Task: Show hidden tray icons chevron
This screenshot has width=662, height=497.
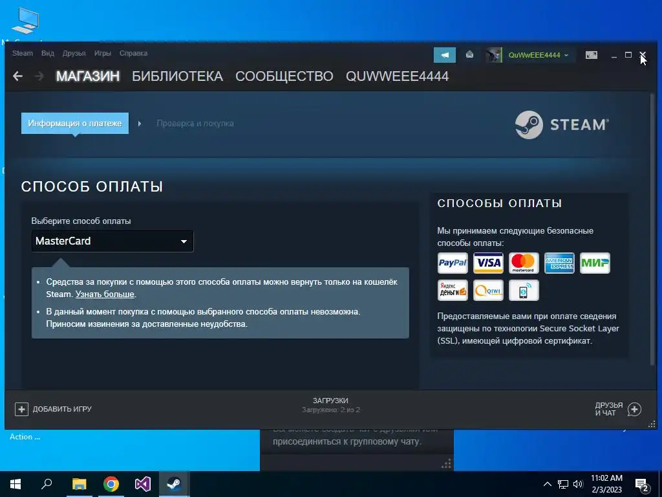Action: tap(547, 484)
